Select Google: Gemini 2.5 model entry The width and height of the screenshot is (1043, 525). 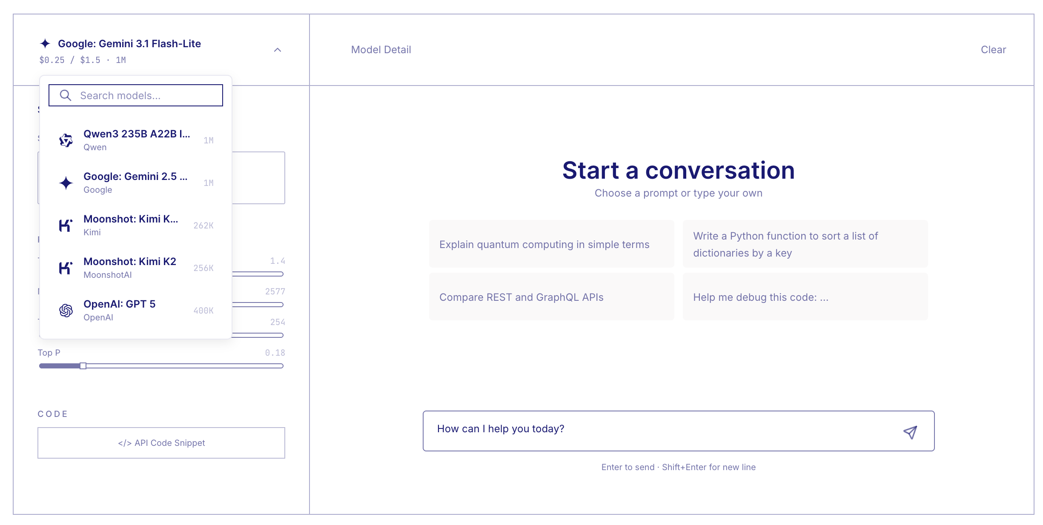pos(136,183)
